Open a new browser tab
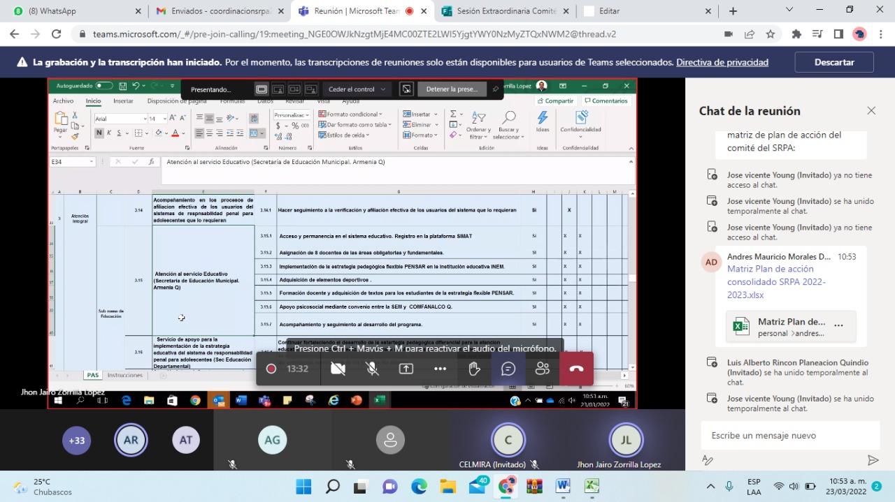 (733, 11)
